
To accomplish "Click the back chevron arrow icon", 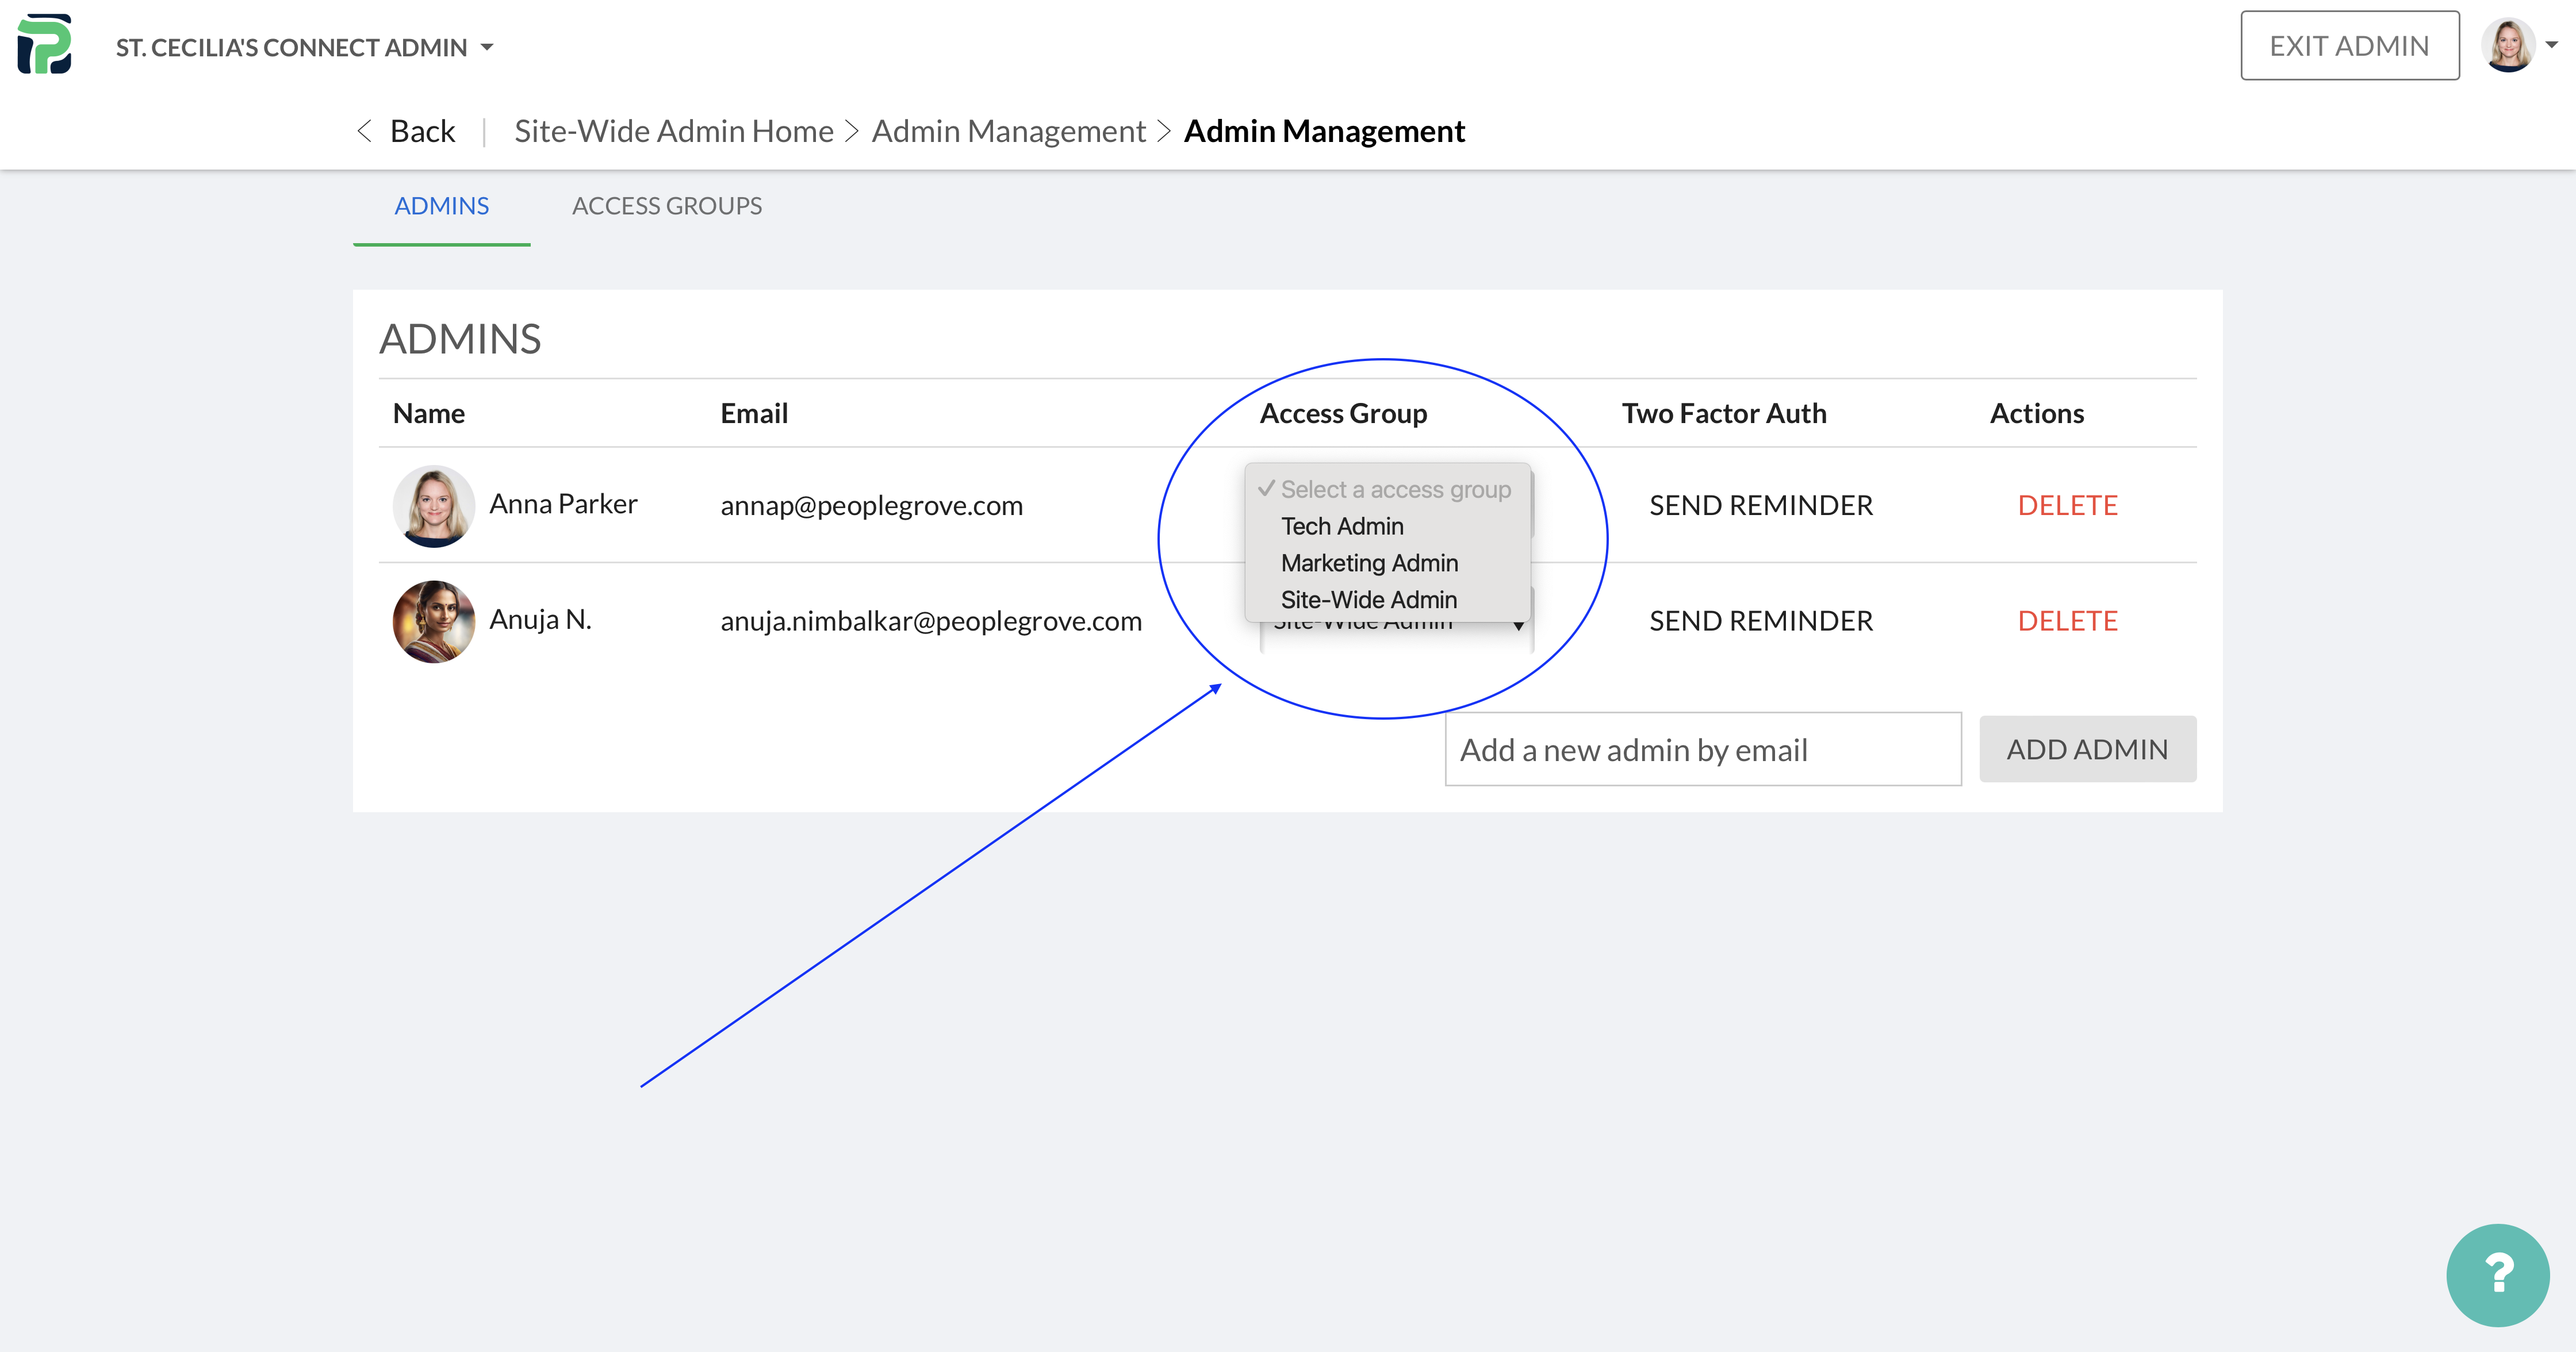I will pos(365,131).
